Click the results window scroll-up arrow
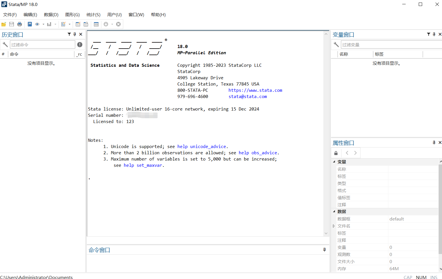This screenshot has height=279, width=442. (326, 34)
